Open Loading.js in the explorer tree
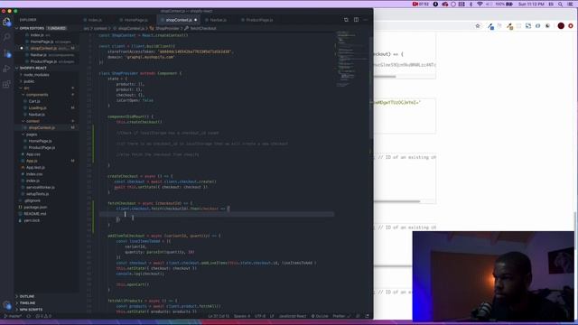 [x=38, y=108]
